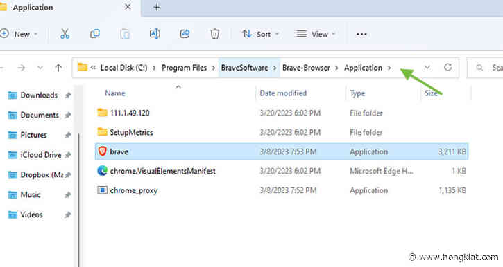Go to BraveSoftware breadcrumb
Viewport: 503px width, 267px height.
[244, 68]
